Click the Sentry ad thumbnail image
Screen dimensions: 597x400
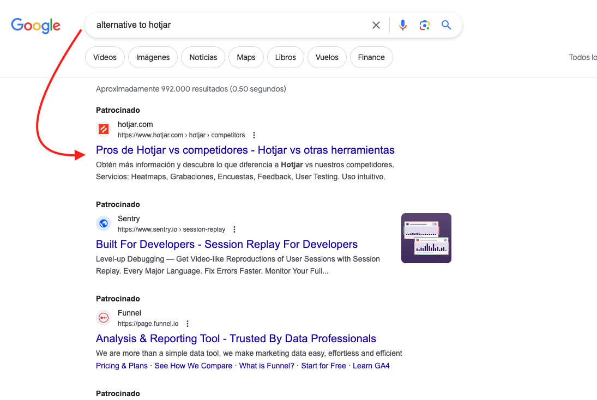coord(426,238)
